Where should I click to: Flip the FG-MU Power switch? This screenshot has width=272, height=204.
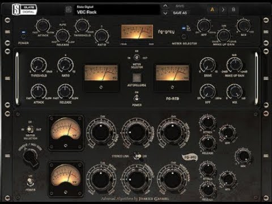[x=30, y=182]
